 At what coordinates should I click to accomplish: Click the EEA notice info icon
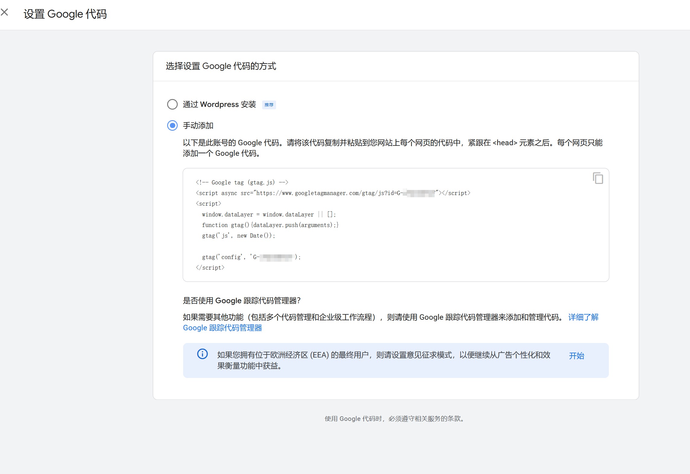[x=202, y=354]
